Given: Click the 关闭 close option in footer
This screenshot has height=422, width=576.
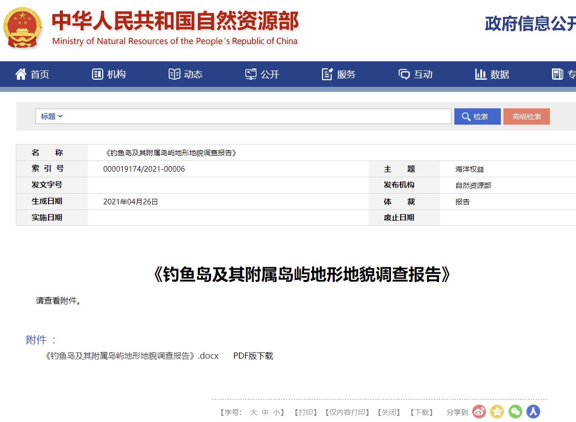Looking at the screenshot, I should point(389,411).
